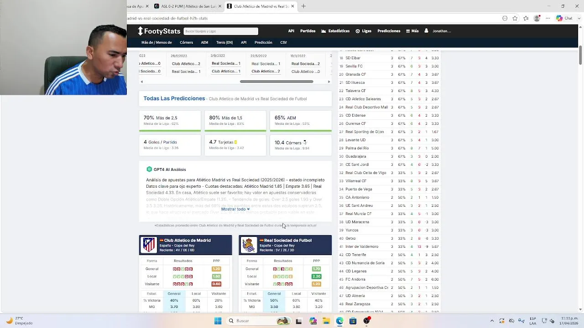This screenshot has height=328, width=584.
Task: Go to Córners sub-navigation tab
Action: click(x=186, y=42)
